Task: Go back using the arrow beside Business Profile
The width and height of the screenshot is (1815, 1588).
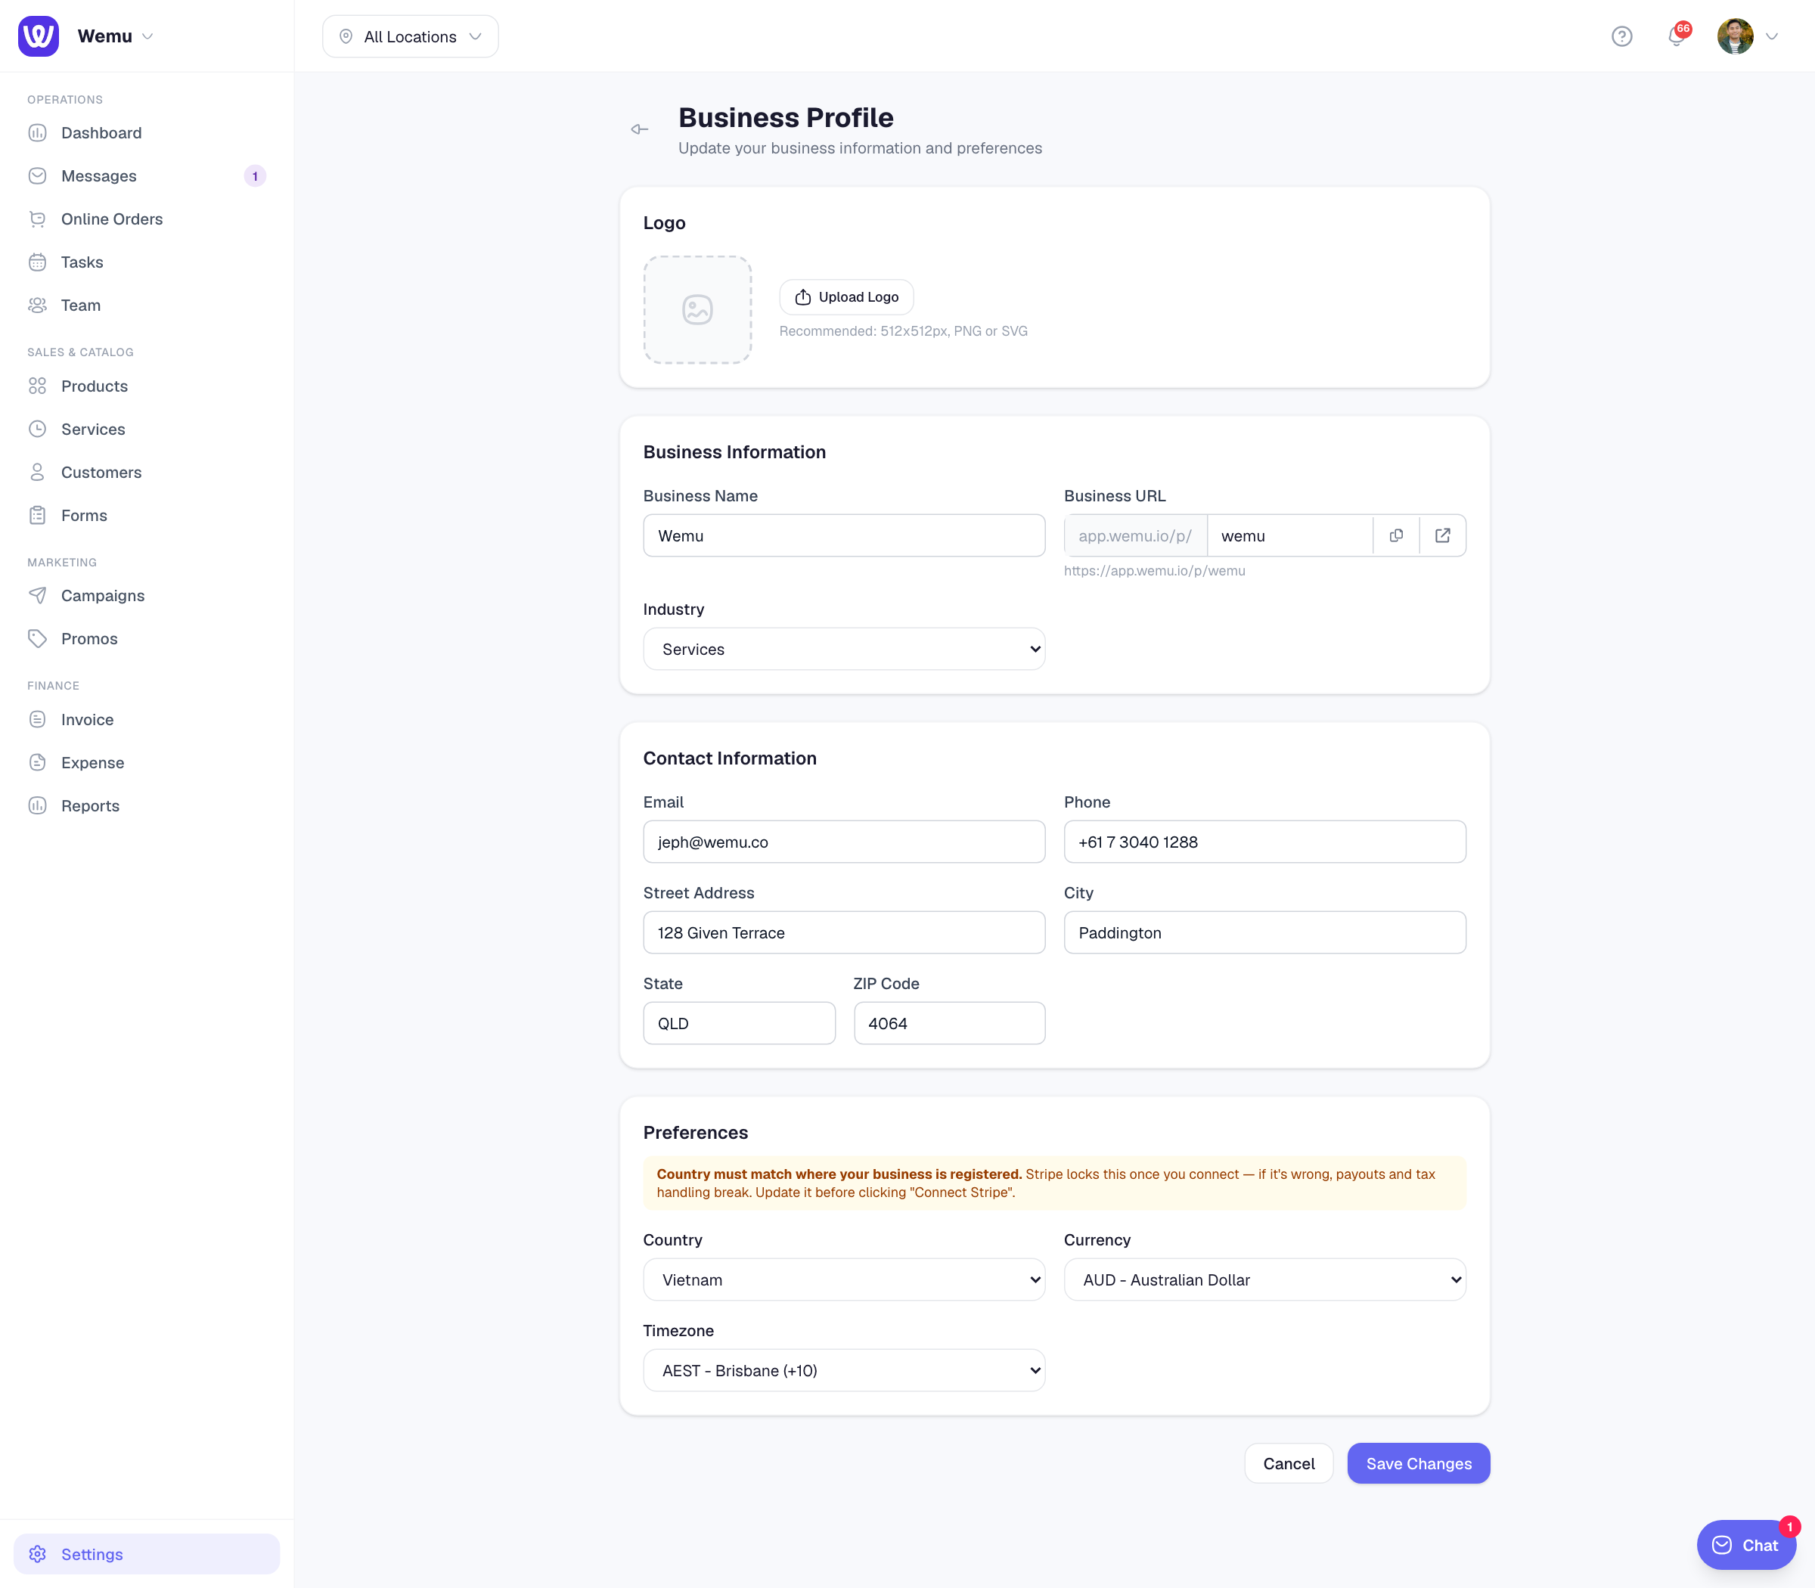Action: tap(640, 129)
